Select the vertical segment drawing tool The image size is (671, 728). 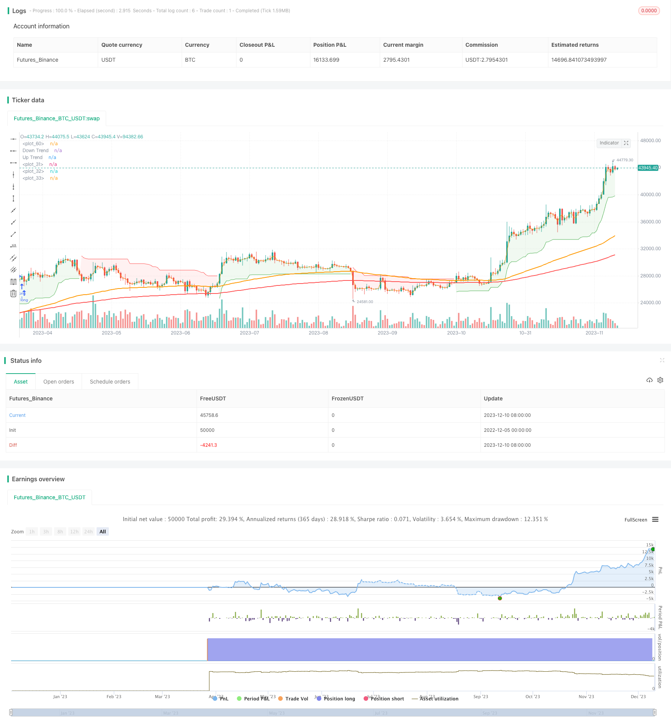click(x=13, y=198)
